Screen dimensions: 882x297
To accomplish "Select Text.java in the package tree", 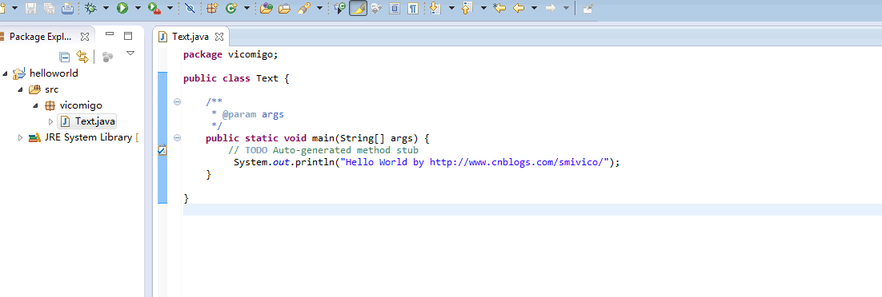I will pos(89,121).
